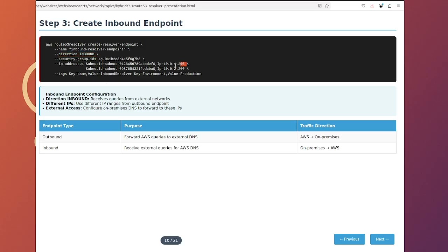Go to the Next slide

[382, 239]
